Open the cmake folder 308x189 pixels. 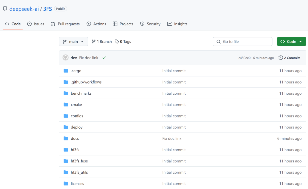pos(76,105)
